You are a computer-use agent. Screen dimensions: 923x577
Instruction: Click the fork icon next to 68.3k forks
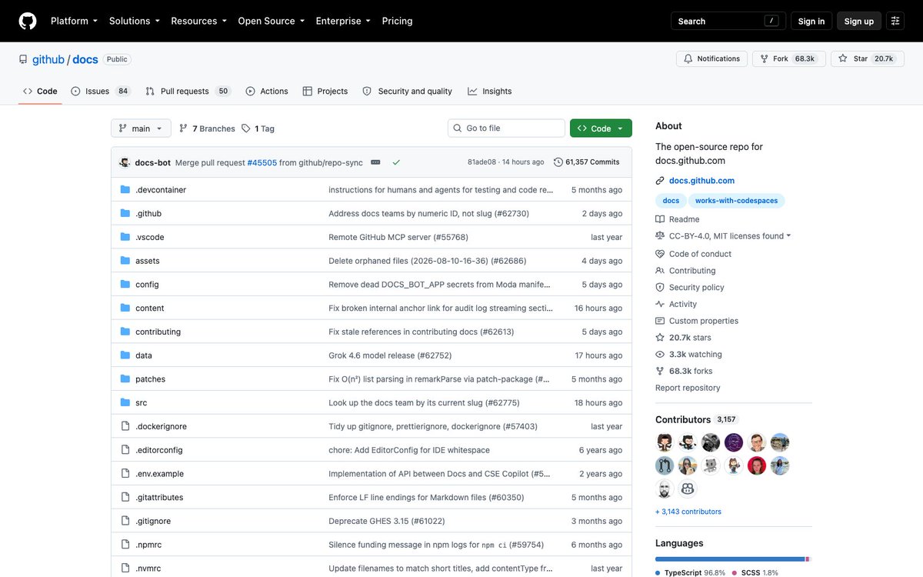660,371
